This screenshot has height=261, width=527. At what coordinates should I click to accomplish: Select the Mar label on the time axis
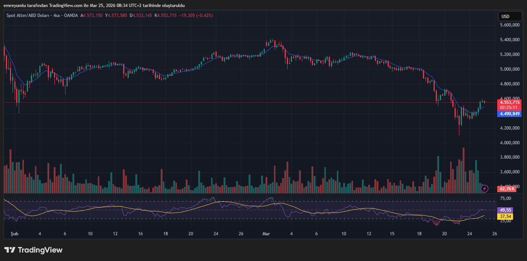[x=266, y=234]
